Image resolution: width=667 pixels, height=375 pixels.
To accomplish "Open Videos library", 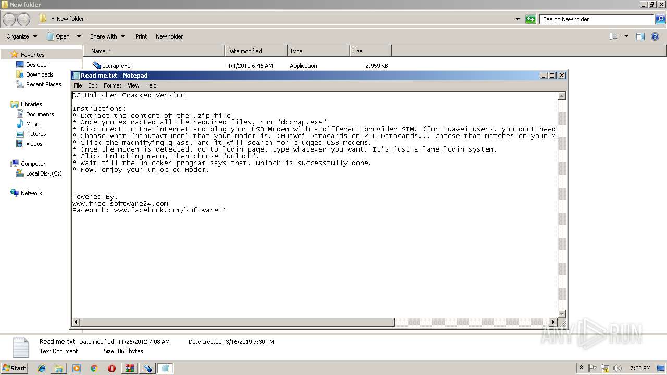I will [34, 144].
